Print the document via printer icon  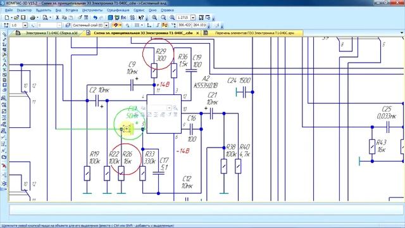click(x=32, y=18)
